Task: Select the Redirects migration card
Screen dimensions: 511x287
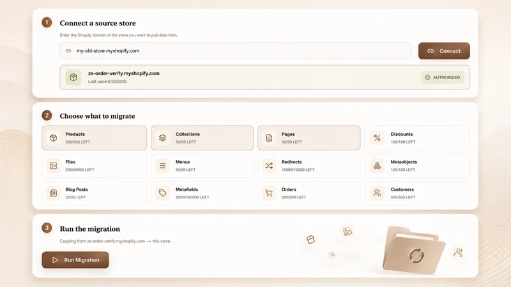Action: tap(309, 166)
